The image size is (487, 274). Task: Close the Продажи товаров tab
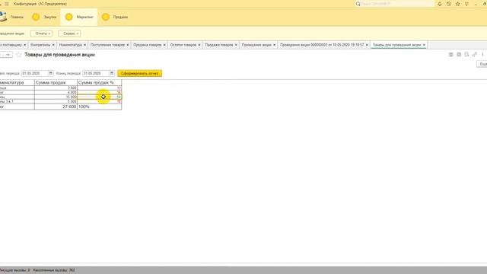[236, 45]
